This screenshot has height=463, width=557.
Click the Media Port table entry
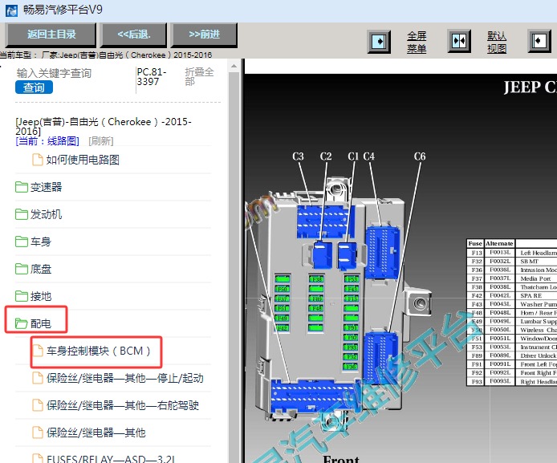click(535, 278)
